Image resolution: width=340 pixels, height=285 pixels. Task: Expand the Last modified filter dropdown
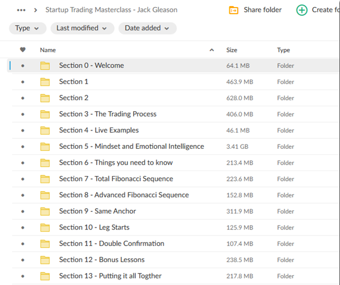(82, 28)
